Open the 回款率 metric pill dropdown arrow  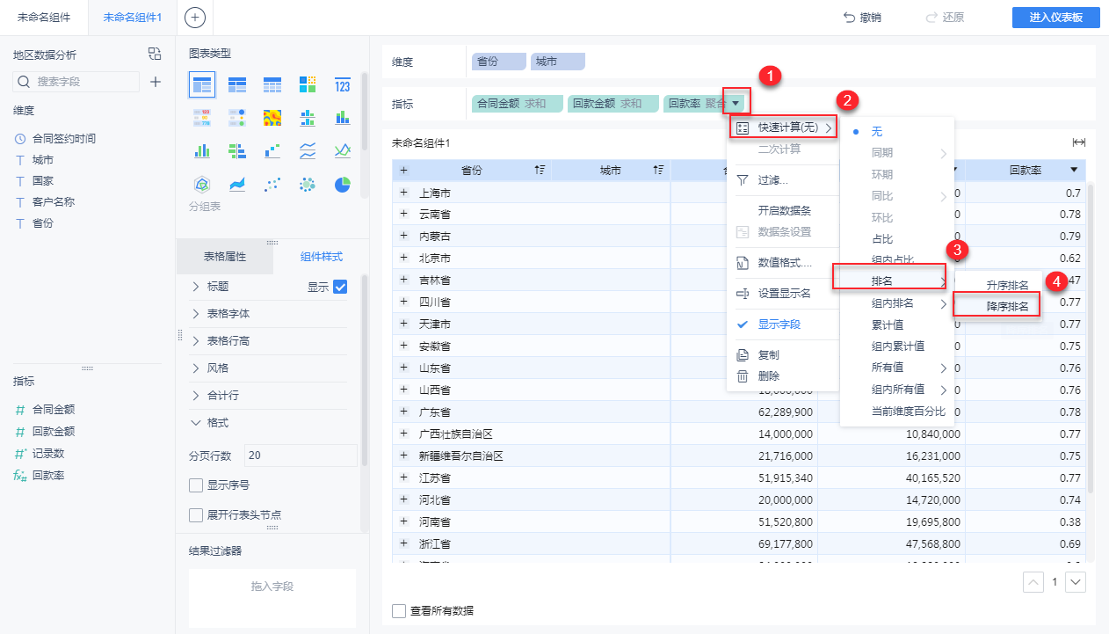click(x=736, y=104)
